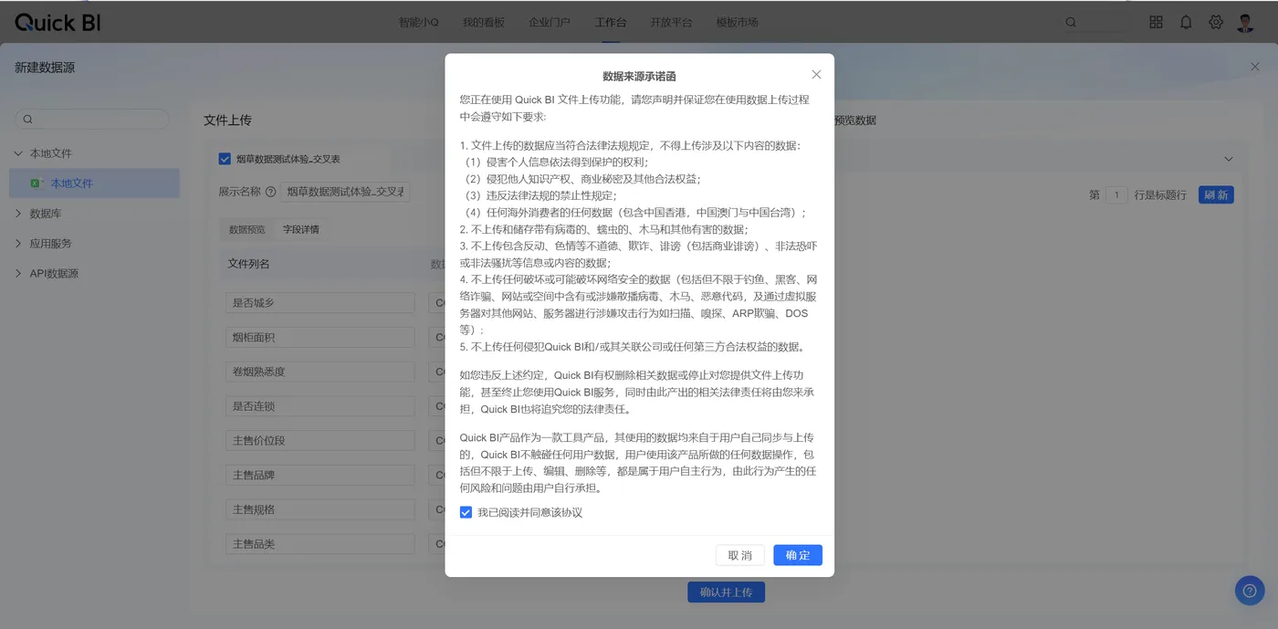Open field type dropdown for 烟柜面积
1278x629 pixels.
[436, 338]
